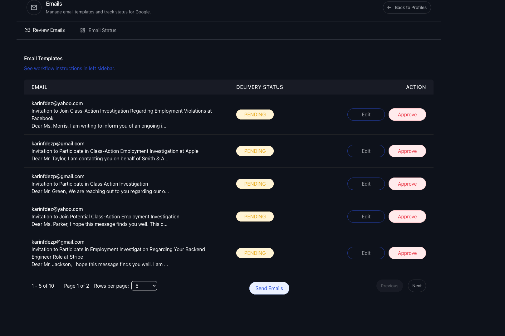Click the back arrow icon

pyautogui.click(x=389, y=7)
